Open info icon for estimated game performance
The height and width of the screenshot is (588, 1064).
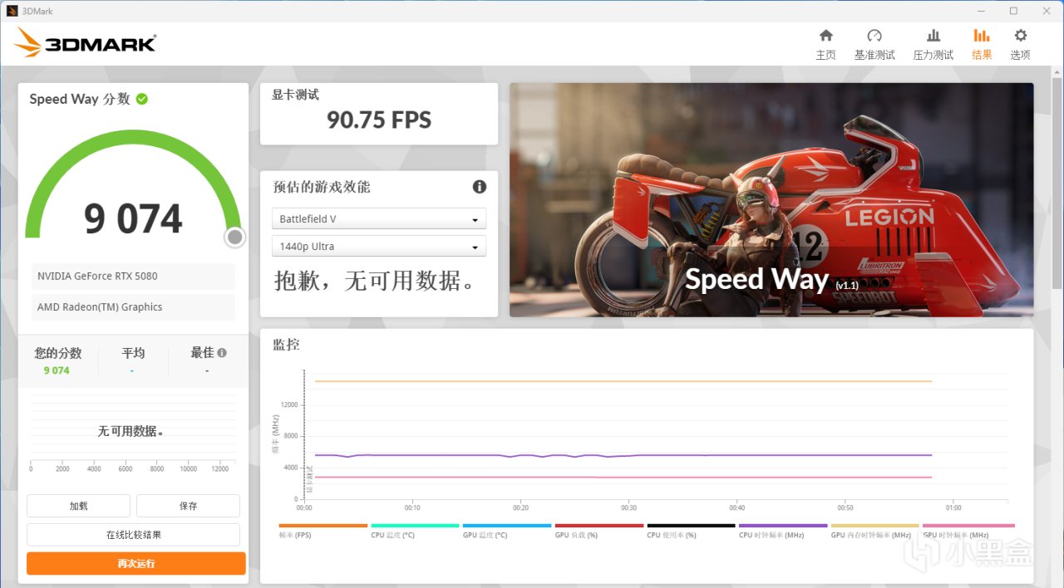pyautogui.click(x=479, y=187)
